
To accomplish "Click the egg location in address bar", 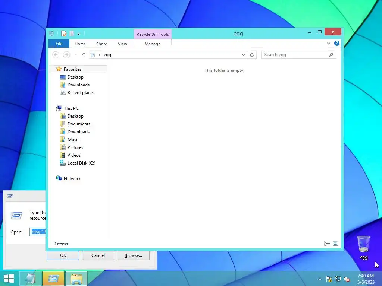I will pyautogui.click(x=107, y=55).
